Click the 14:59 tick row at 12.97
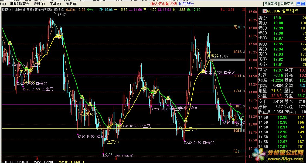306x163 pixels. tap(282, 147)
